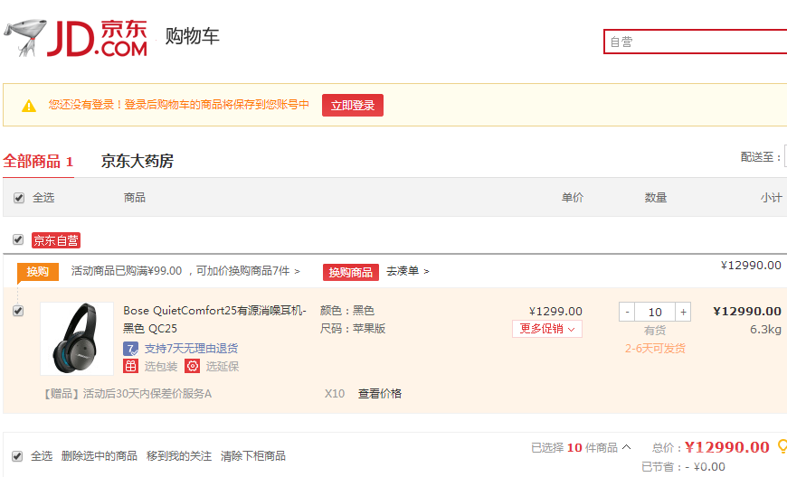787x477 pixels.
Task: Click the 选延保 warranty option
Action: click(x=223, y=366)
